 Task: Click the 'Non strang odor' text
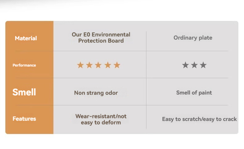(x=96, y=93)
